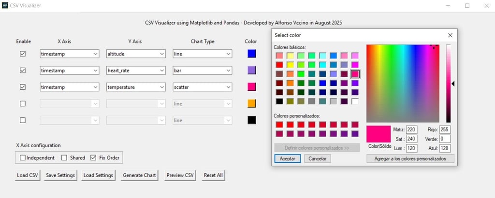Screen dimensions: 495x198
Task: Select the bright yellow basic color
Action: click(290, 65)
